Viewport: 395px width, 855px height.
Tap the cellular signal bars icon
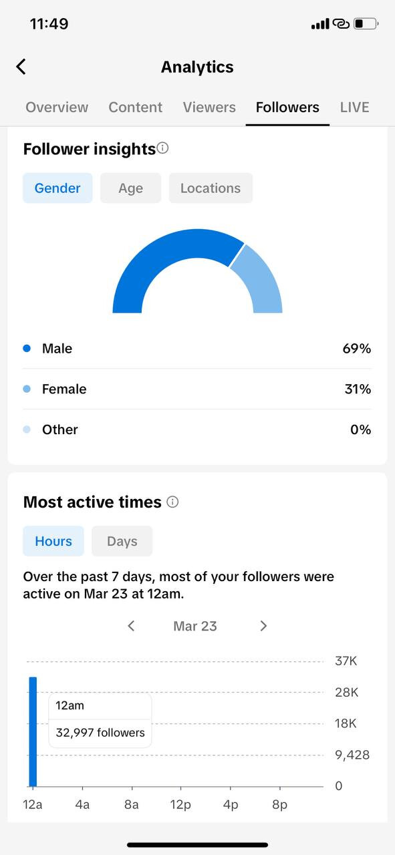[x=320, y=24]
